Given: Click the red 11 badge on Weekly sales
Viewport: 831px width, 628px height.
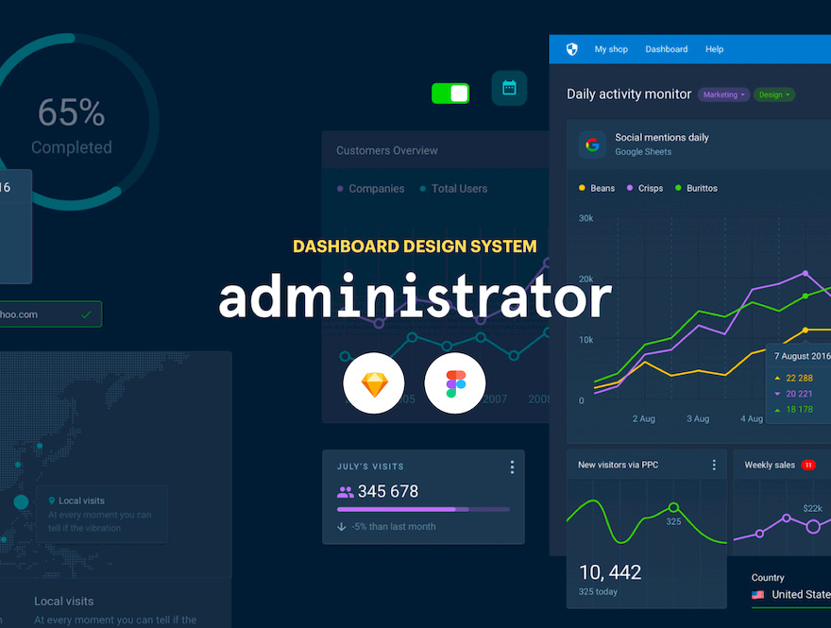Looking at the screenshot, I should 807,466.
